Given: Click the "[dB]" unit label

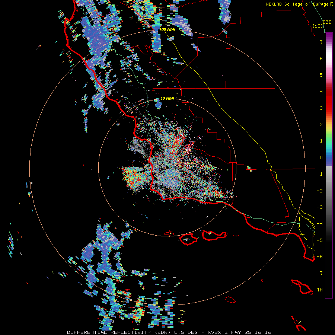Looking at the screenshot, I should 318,26.
